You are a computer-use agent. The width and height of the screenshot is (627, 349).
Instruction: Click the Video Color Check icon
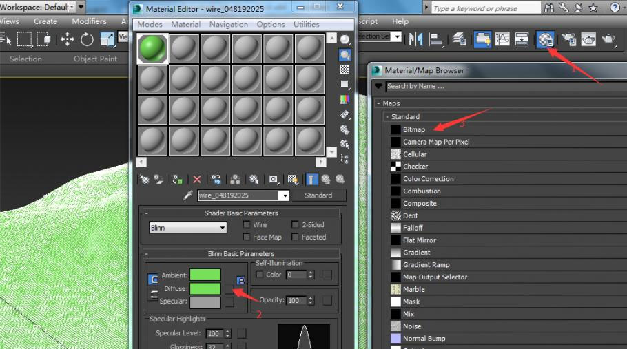click(345, 99)
